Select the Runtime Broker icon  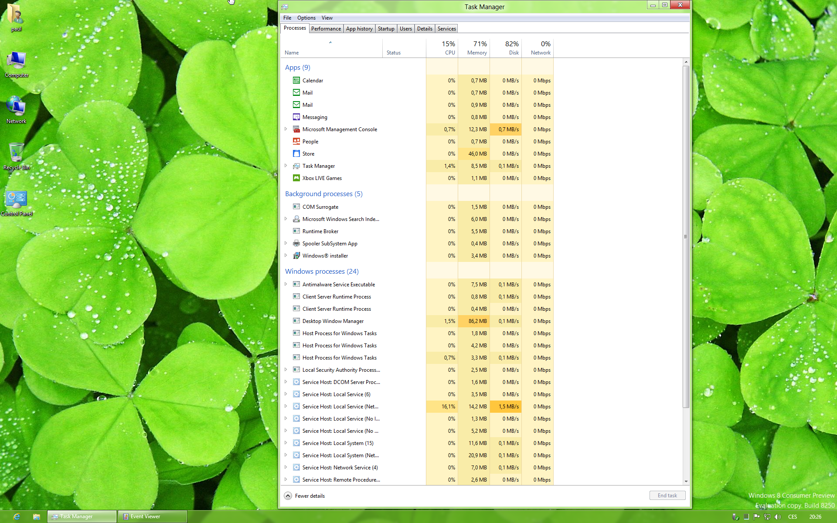(x=296, y=231)
